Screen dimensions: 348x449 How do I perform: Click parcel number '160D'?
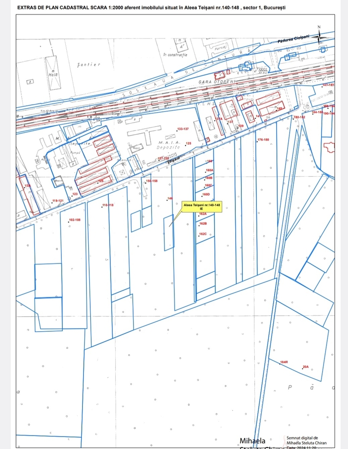point(206,195)
